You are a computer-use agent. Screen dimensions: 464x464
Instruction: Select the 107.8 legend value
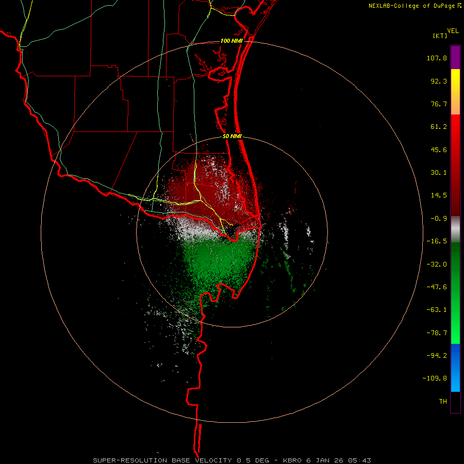pyautogui.click(x=437, y=58)
